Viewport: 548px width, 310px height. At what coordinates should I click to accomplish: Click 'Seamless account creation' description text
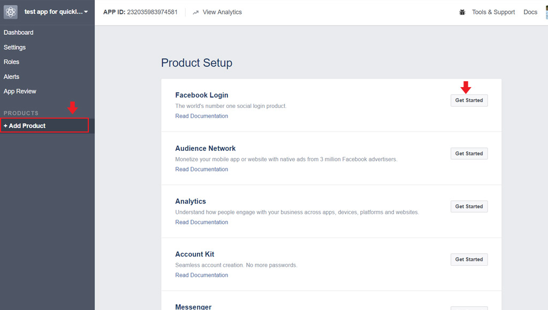coord(236,265)
